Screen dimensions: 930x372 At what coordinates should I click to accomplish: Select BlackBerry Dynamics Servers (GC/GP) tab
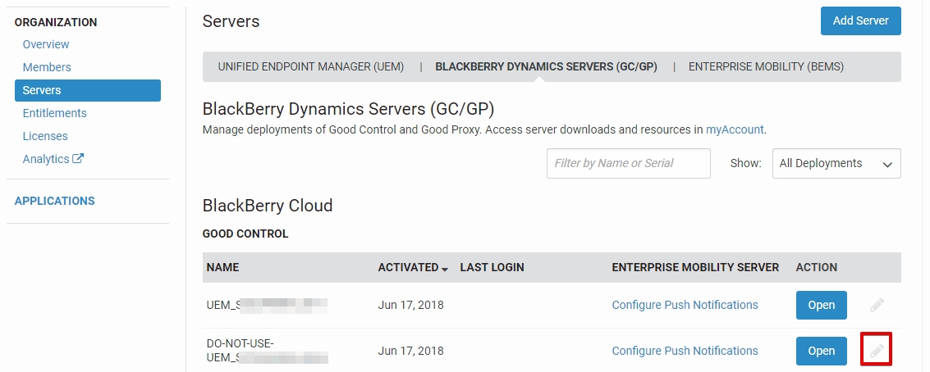(546, 67)
